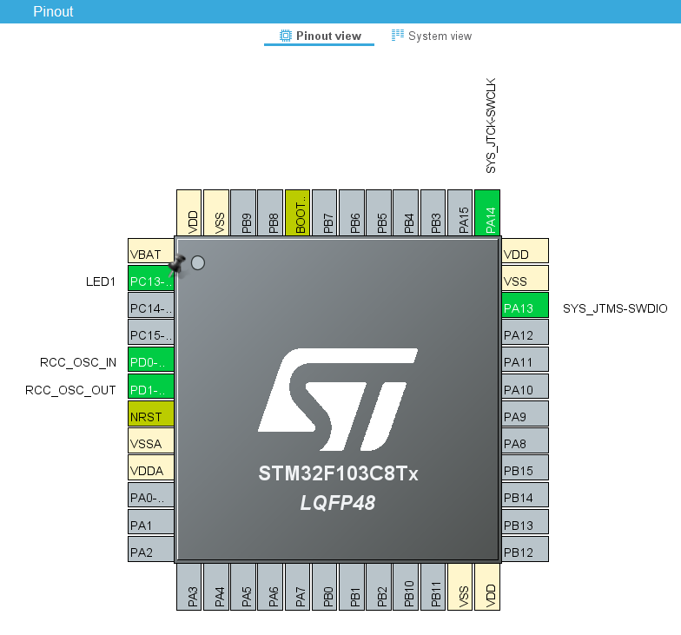Click the BOOT pin on top edge
The width and height of the screenshot is (681, 635).
tap(297, 213)
